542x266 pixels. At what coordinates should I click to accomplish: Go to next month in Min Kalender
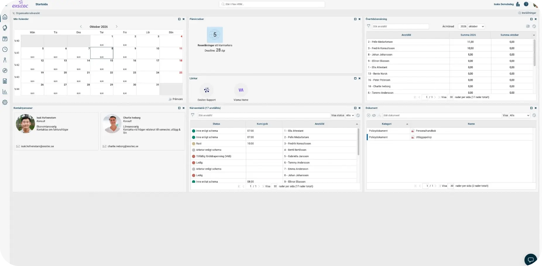coord(116,27)
